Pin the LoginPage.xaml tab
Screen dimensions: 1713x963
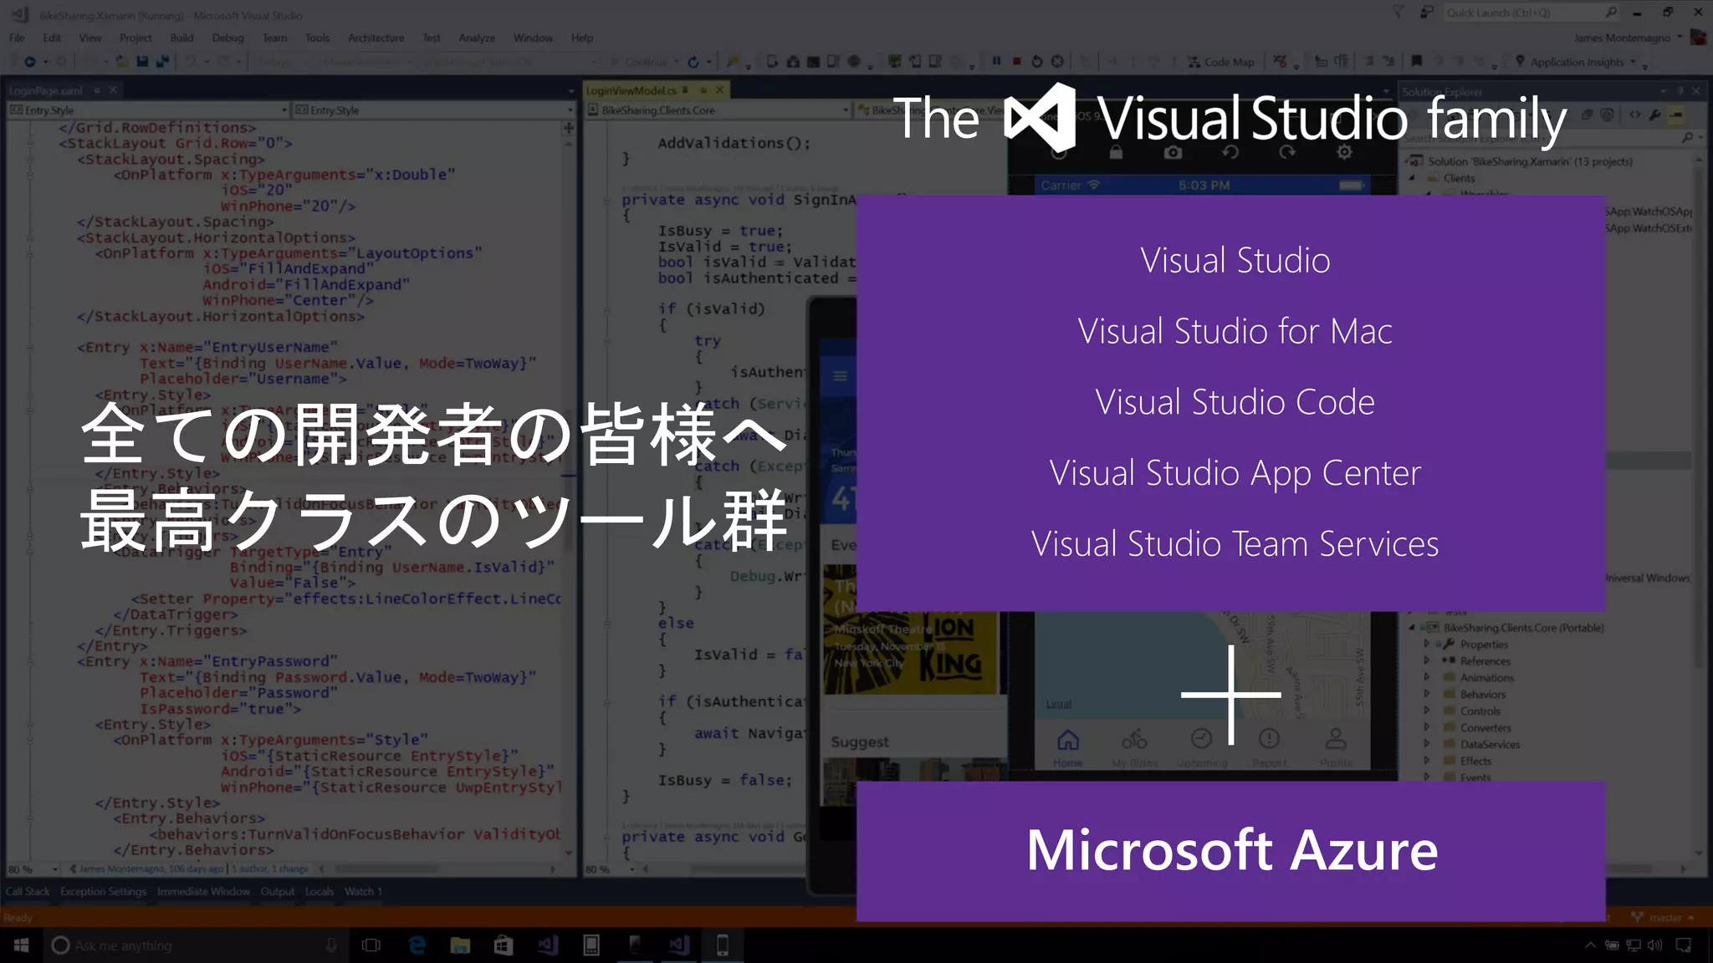97,90
